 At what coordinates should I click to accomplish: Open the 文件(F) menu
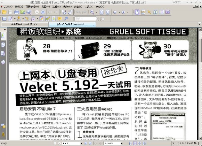tap(8, 7)
